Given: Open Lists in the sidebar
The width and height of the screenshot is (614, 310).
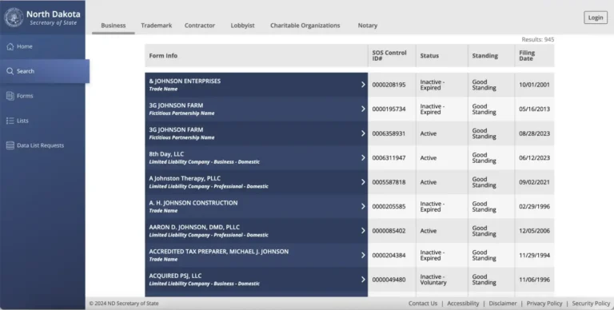Looking at the screenshot, I should (x=42, y=121).
